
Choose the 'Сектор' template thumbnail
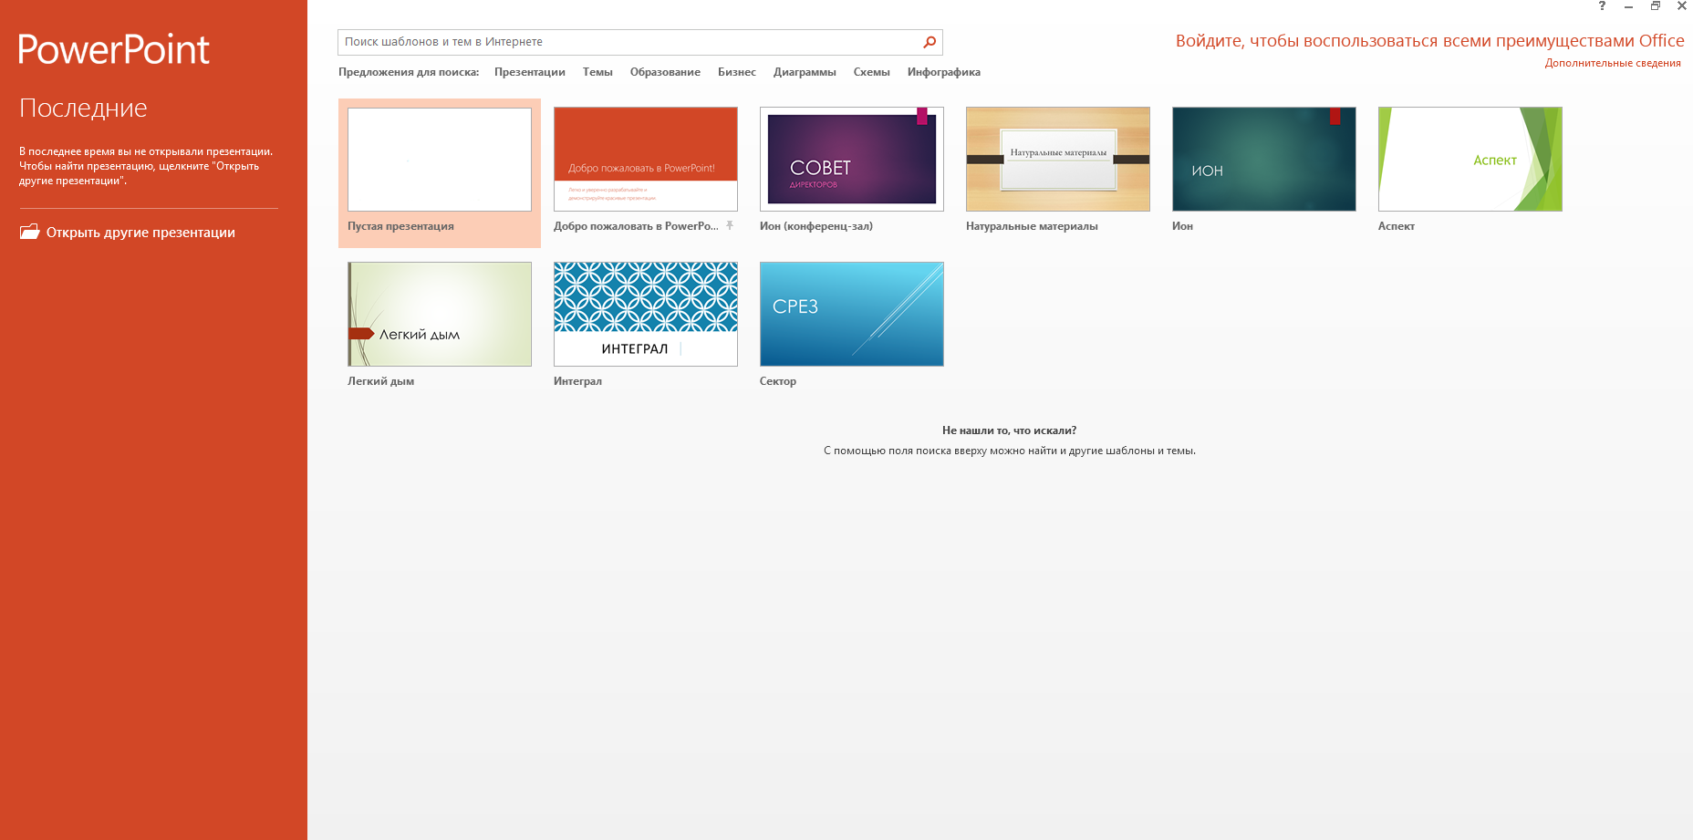click(x=852, y=315)
